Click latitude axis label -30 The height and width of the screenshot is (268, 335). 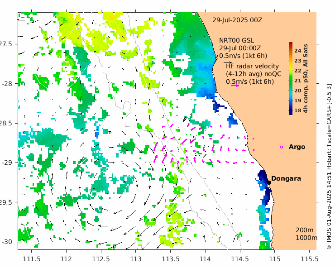click(x=7, y=242)
